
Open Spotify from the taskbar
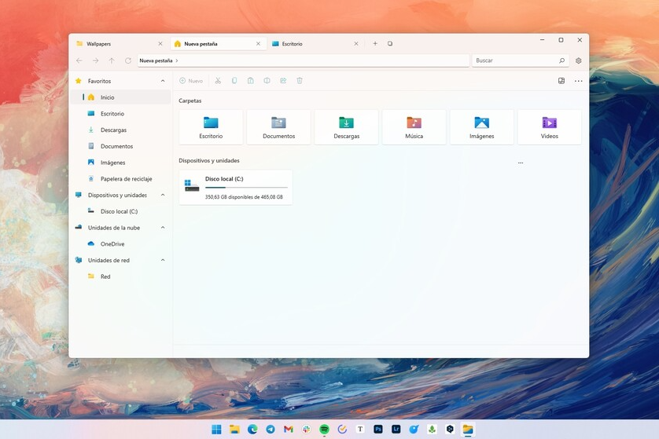(x=324, y=429)
